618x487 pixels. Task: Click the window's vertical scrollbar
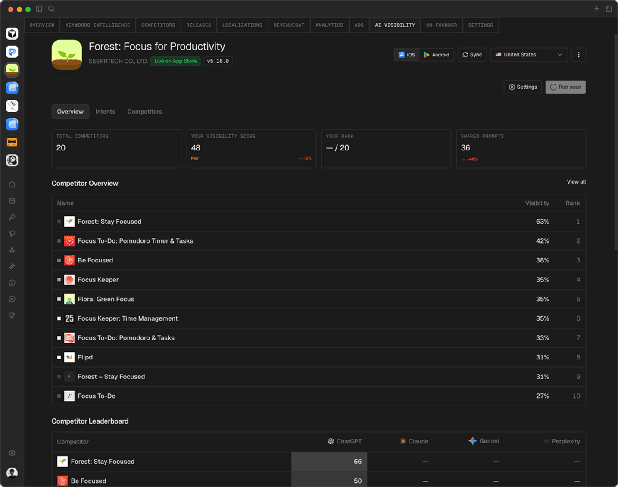[x=615, y=142]
